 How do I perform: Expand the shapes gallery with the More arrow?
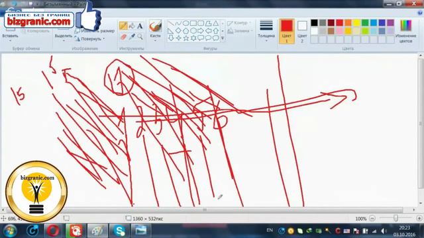point(223,38)
